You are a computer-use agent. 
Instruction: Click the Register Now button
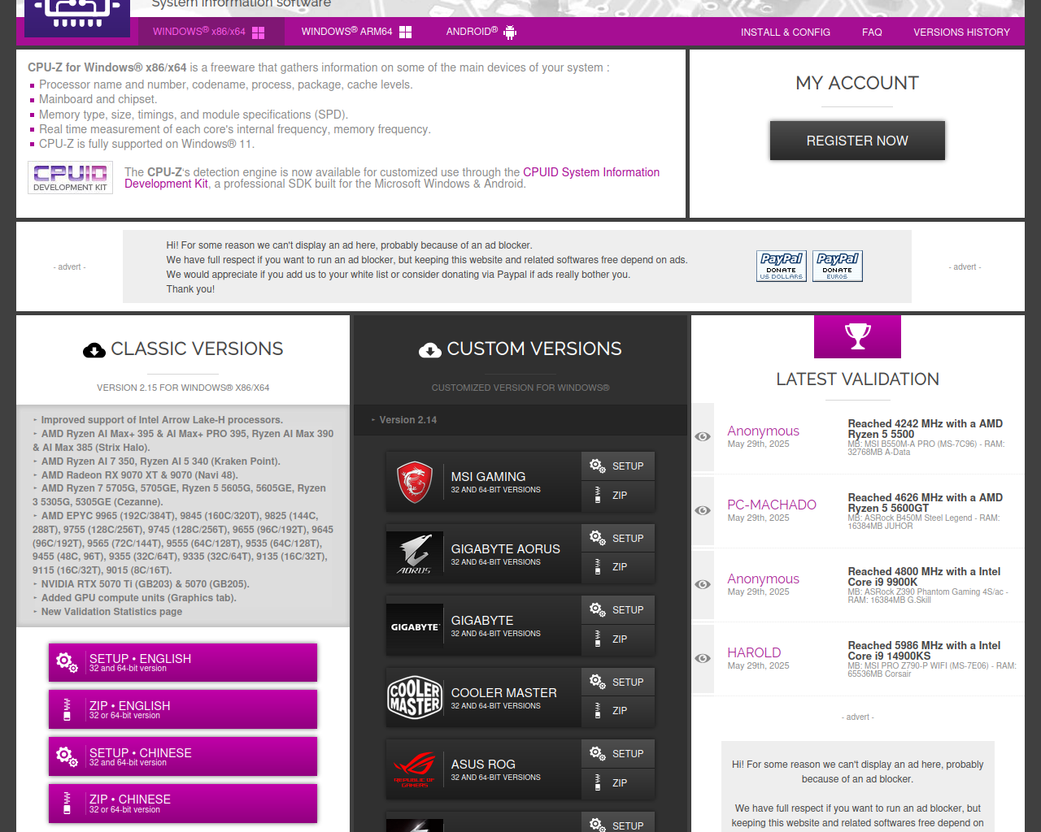857,141
